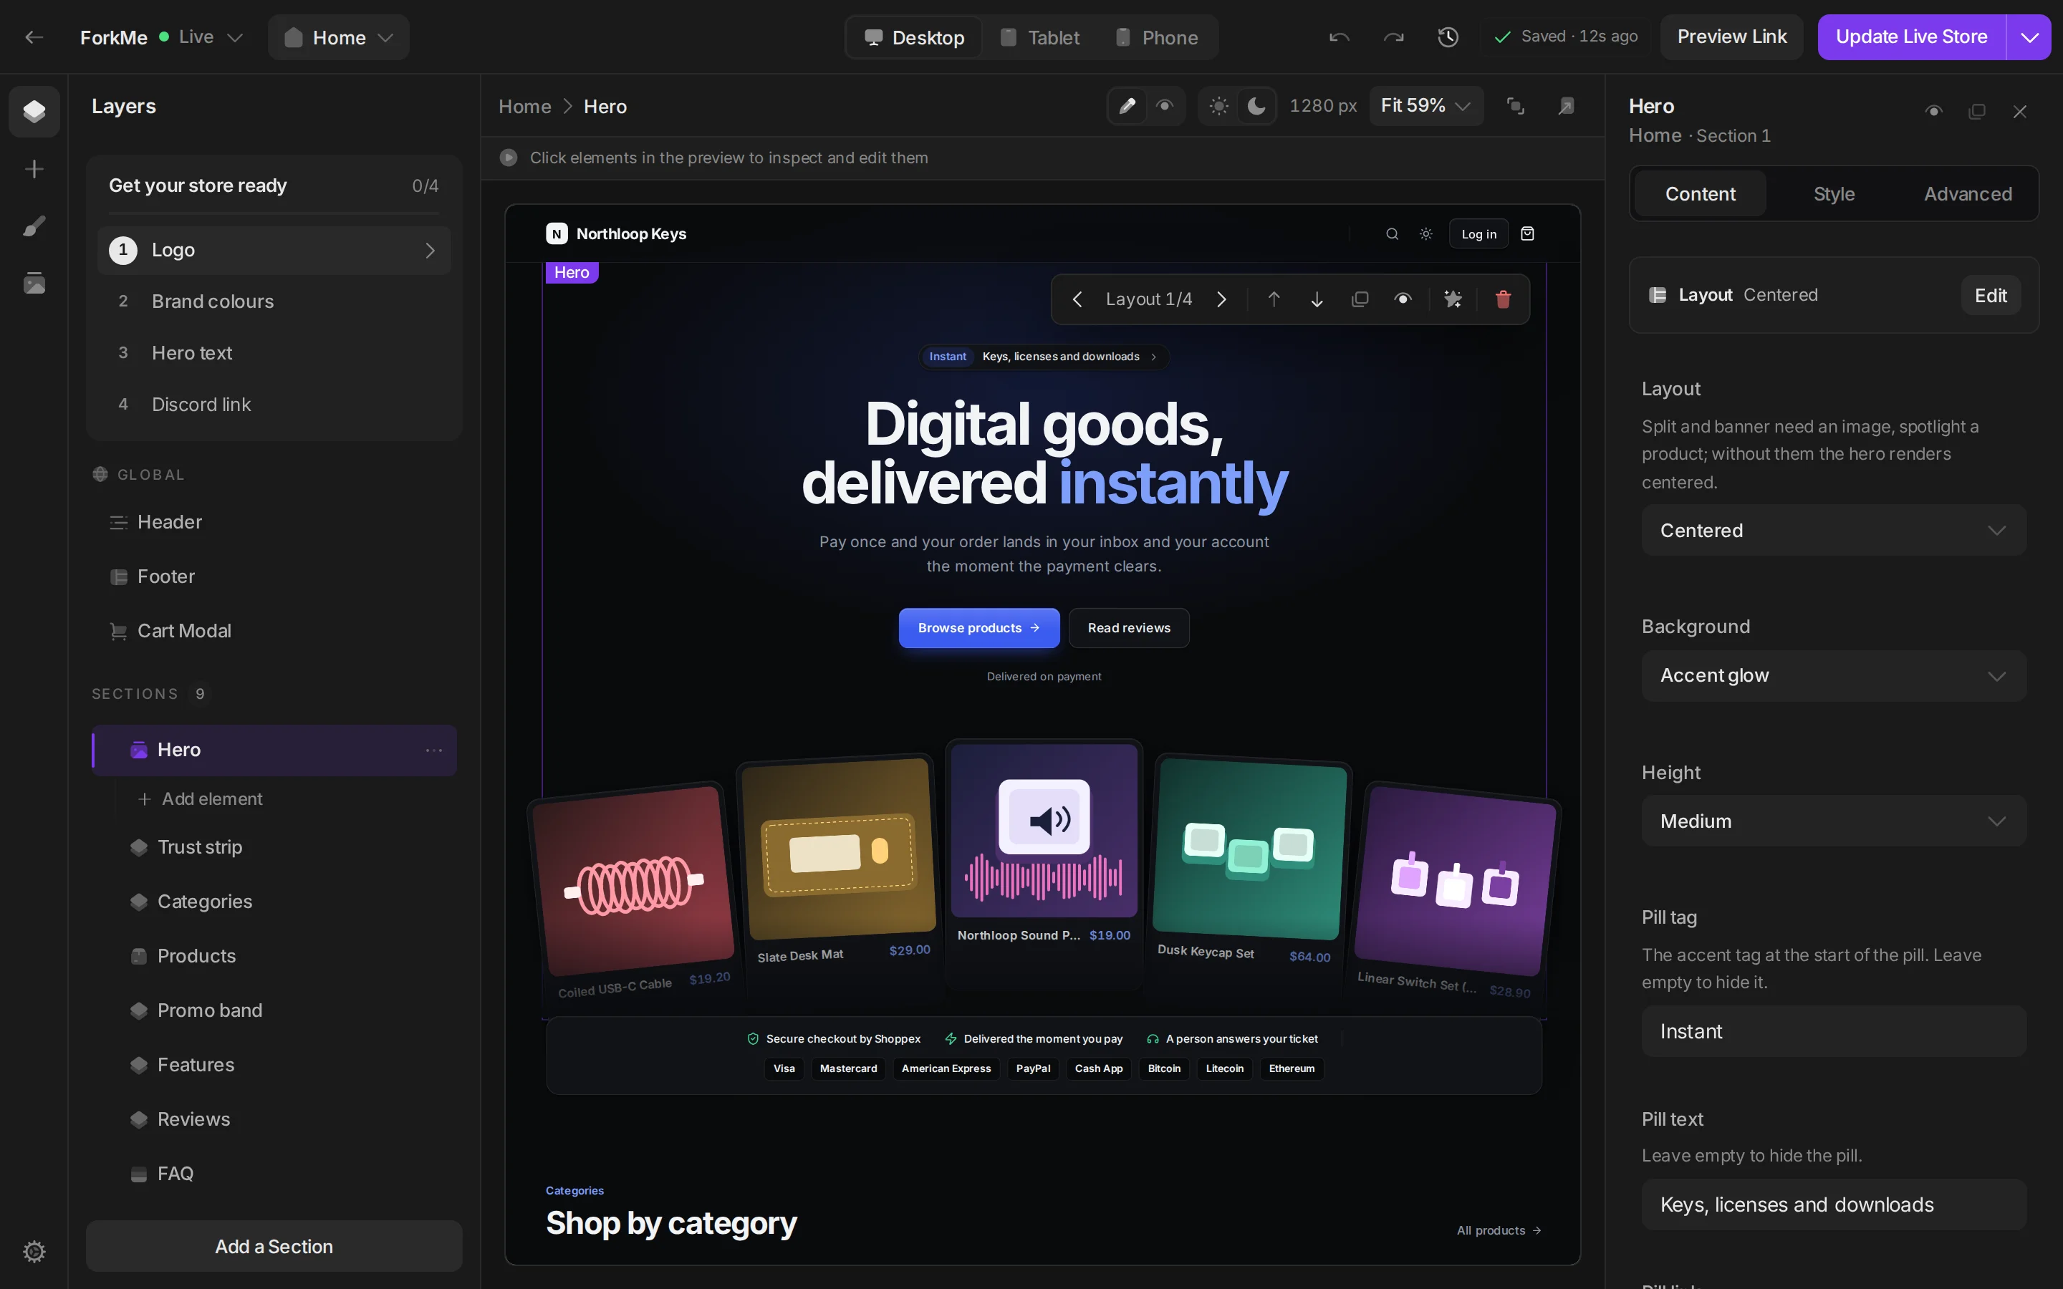Click Edit next to Layout Centered
This screenshot has width=2063, height=1289.
tap(1991, 295)
